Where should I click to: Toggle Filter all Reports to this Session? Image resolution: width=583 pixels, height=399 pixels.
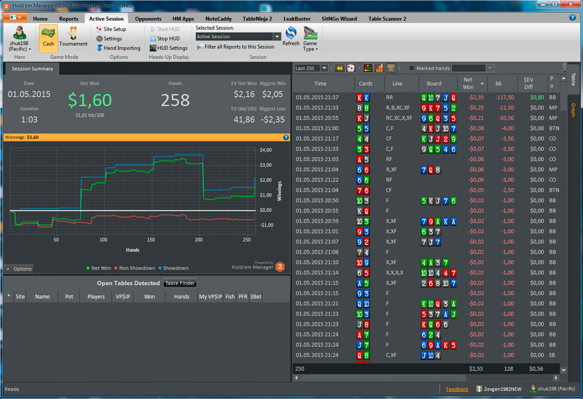(x=236, y=47)
